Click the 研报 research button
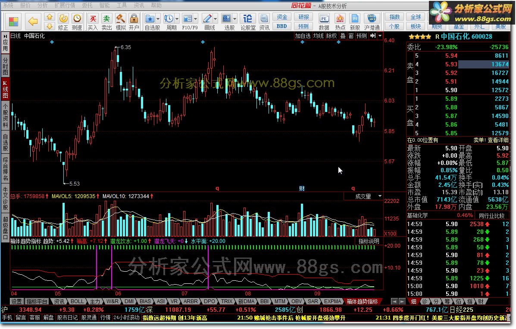 coord(303,17)
